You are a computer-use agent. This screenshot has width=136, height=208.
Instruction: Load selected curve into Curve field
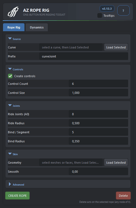pyautogui.click(x=116, y=47)
